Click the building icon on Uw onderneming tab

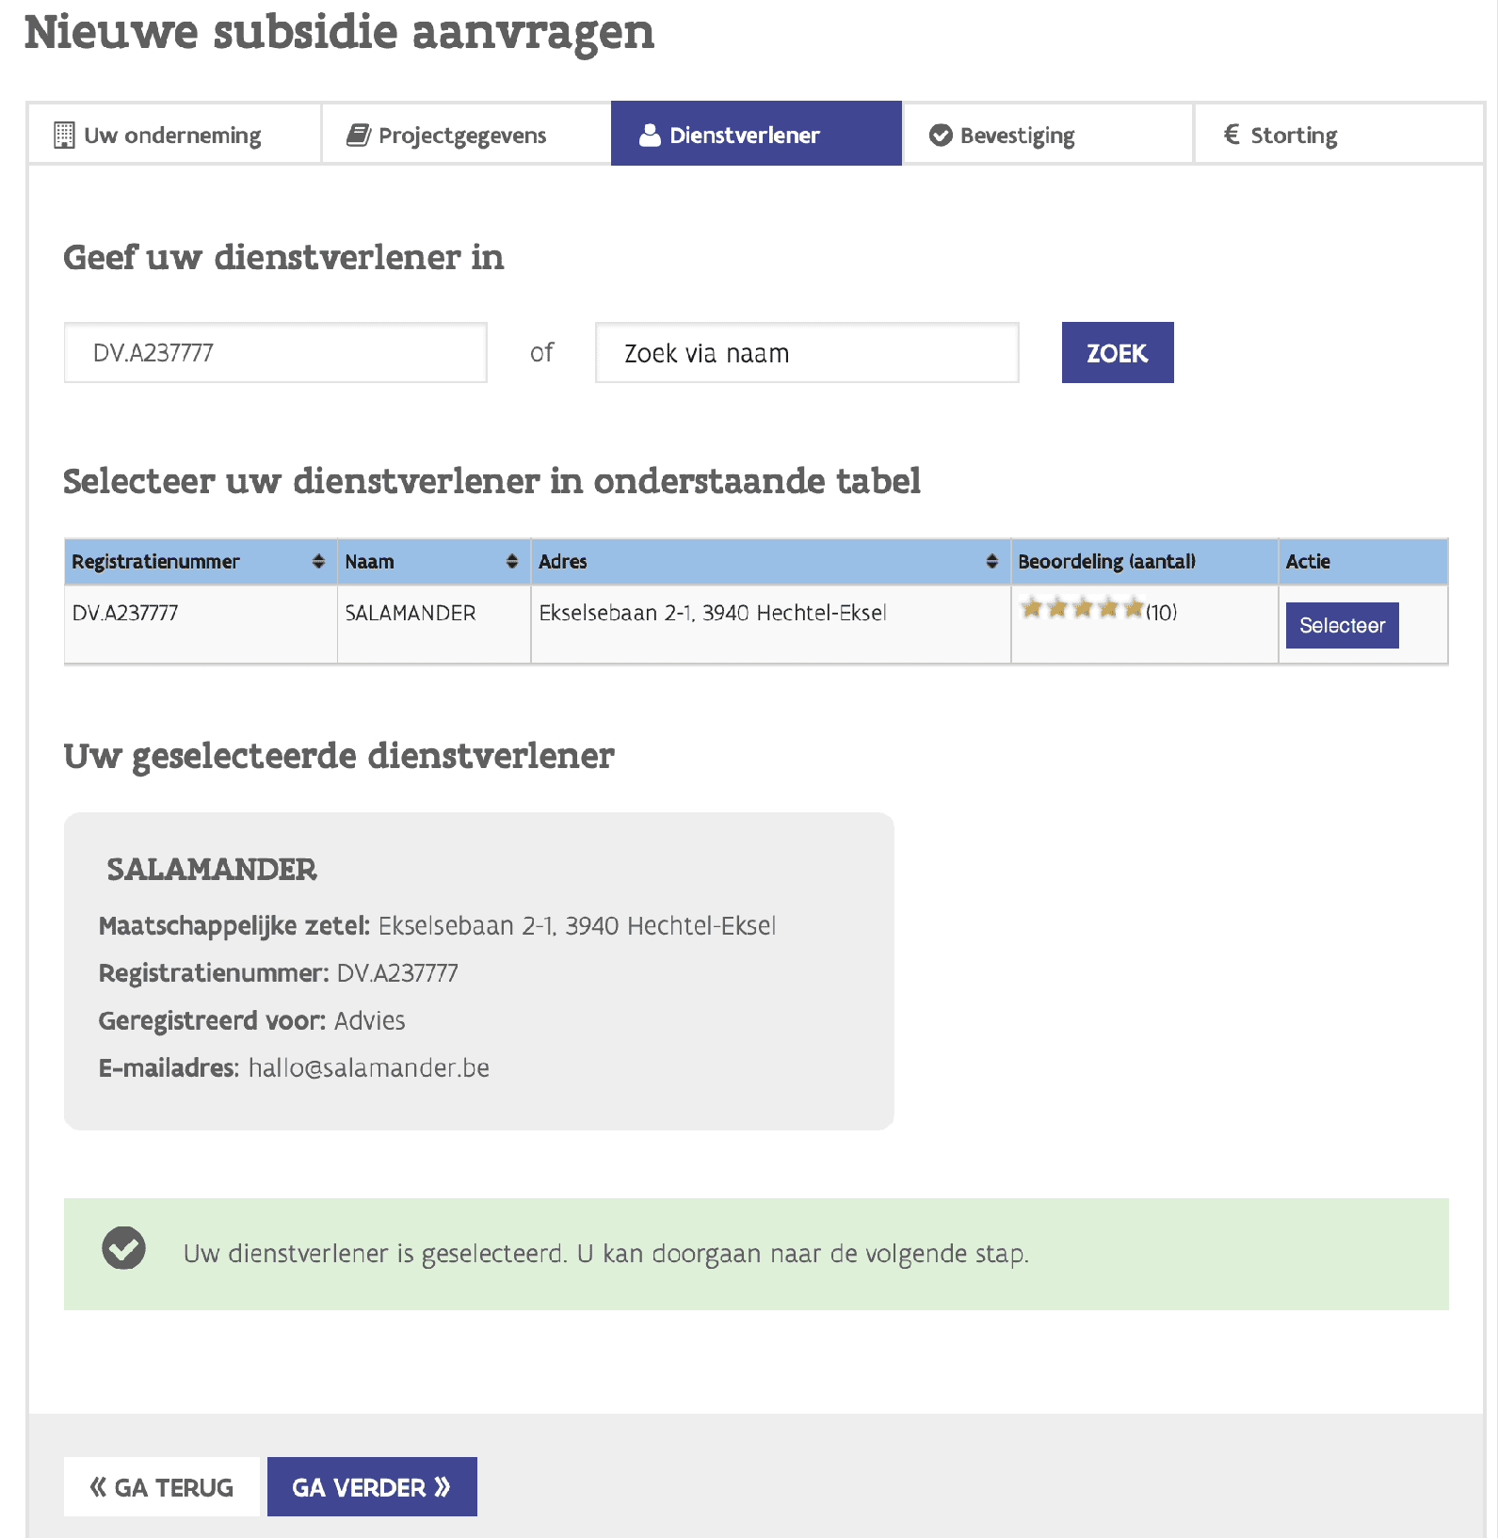(64, 135)
